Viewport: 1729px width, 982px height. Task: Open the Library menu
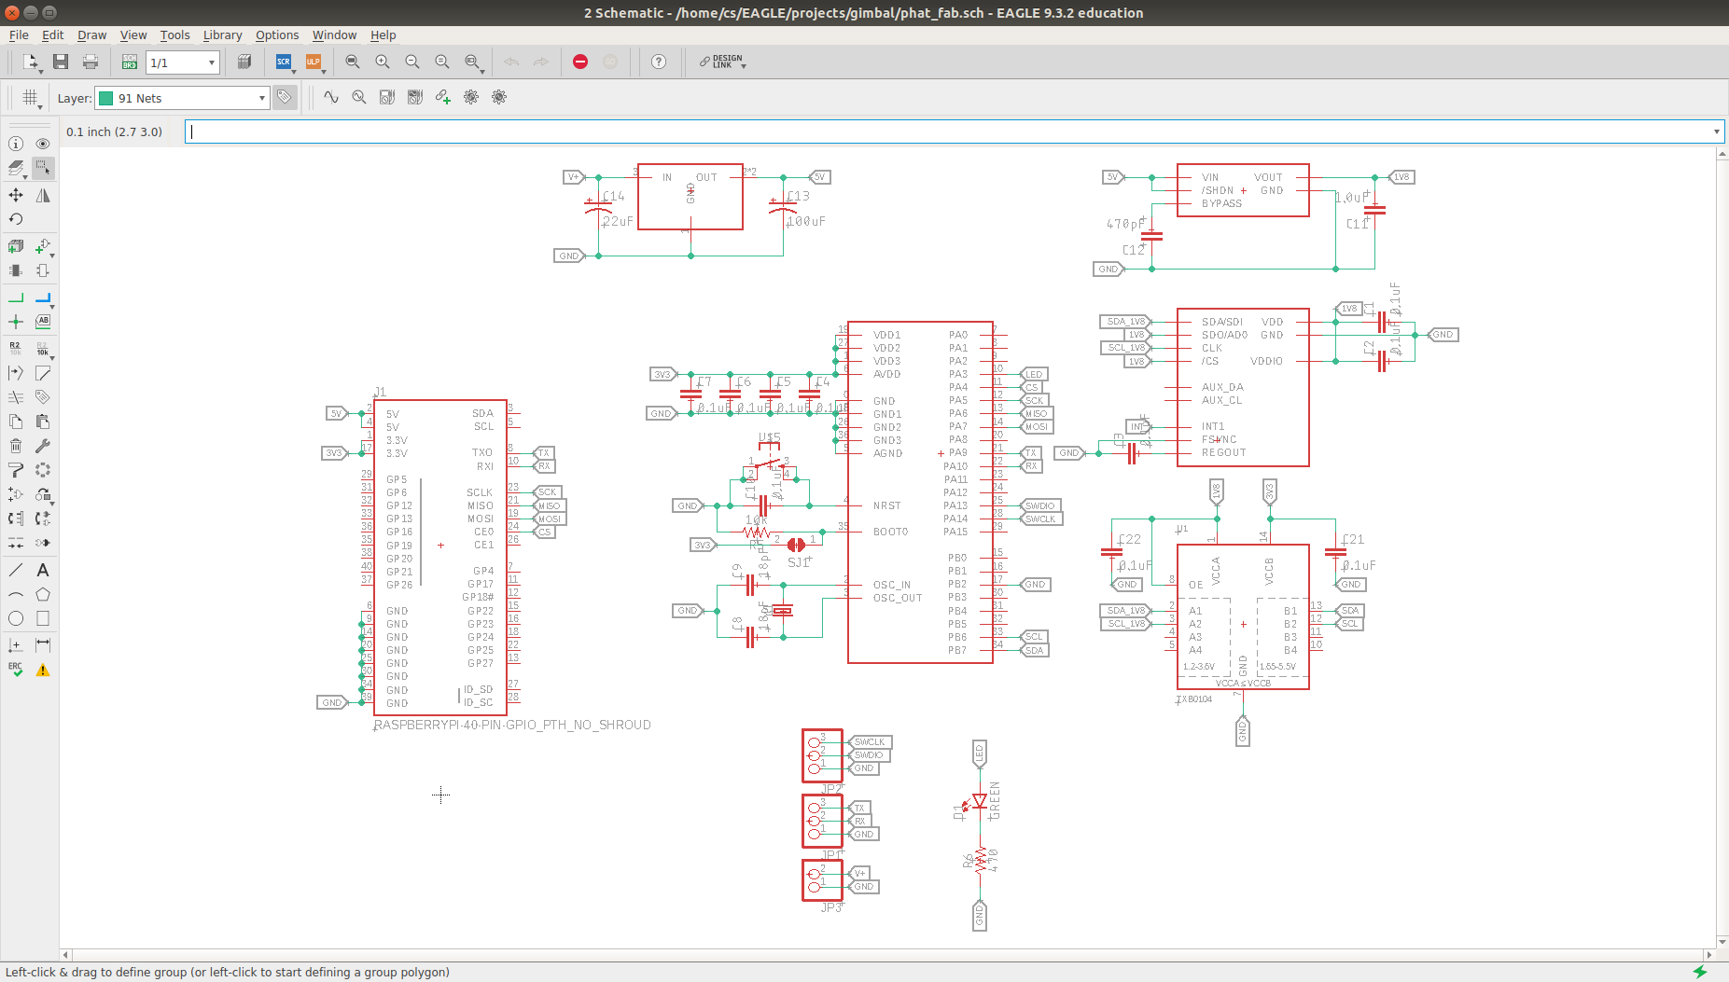pos(222,35)
